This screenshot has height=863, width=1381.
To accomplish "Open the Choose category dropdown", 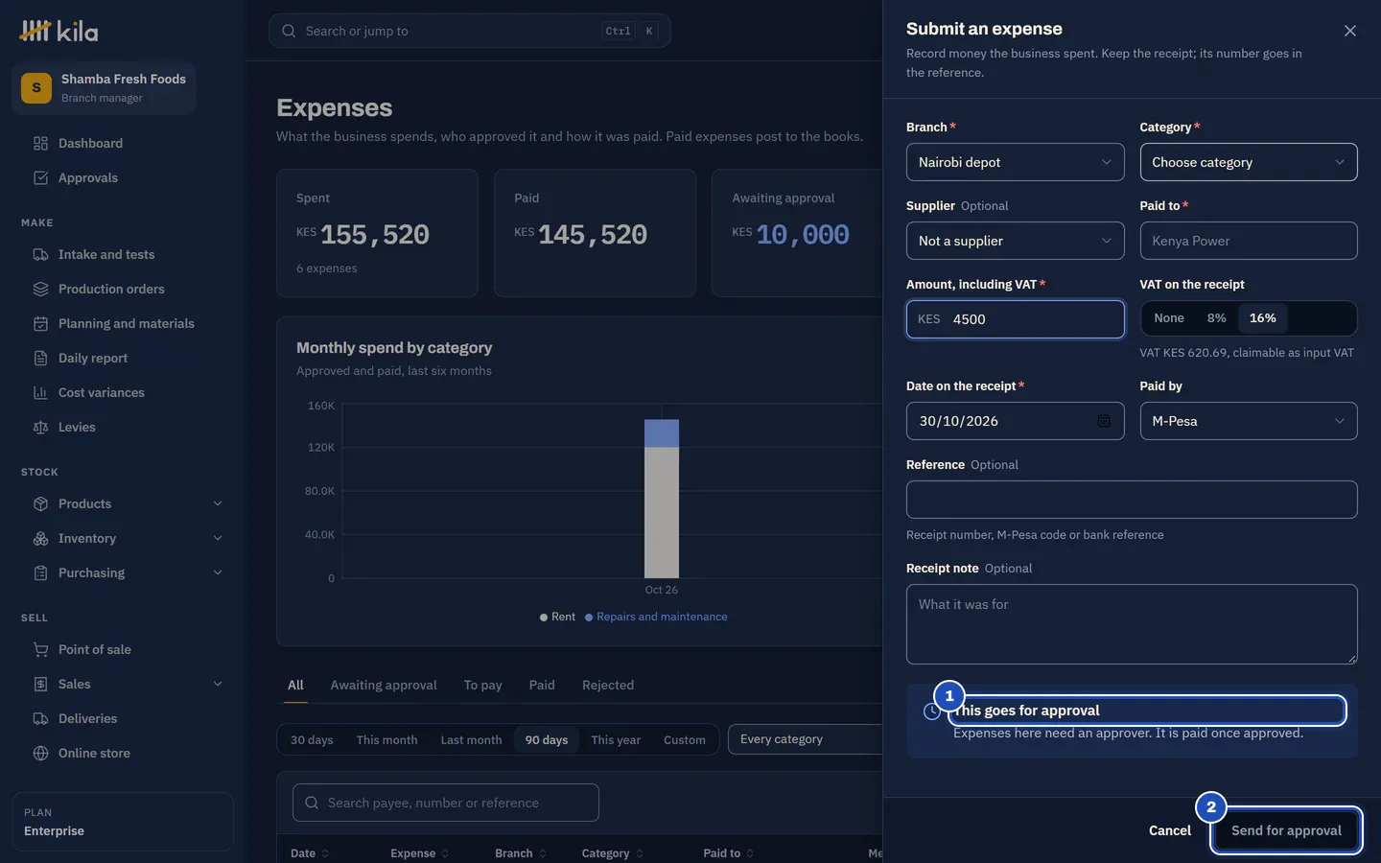I will tap(1249, 162).
